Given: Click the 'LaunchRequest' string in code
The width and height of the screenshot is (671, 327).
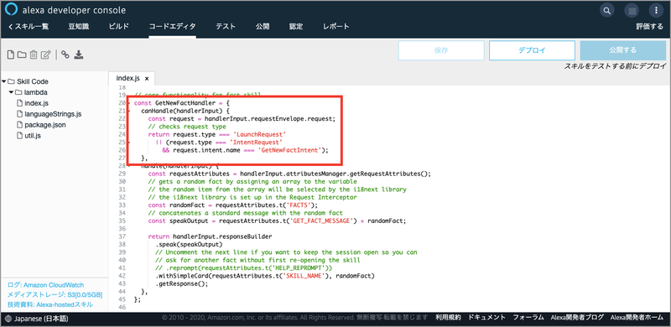Looking at the screenshot, I should point(260,134).
